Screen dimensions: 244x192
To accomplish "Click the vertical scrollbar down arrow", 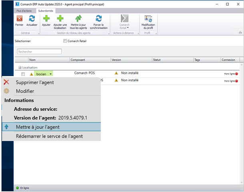I will 242,182.
